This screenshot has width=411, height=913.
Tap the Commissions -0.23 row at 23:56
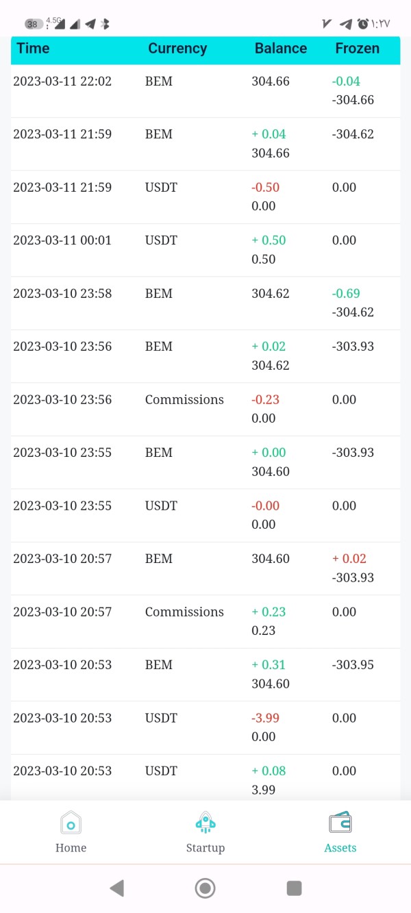(x=206, y=409)
